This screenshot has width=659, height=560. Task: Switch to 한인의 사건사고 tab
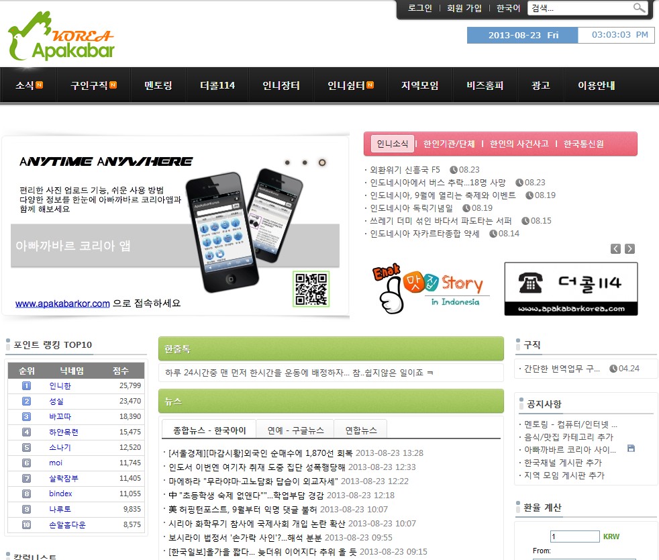coord(519,144)
